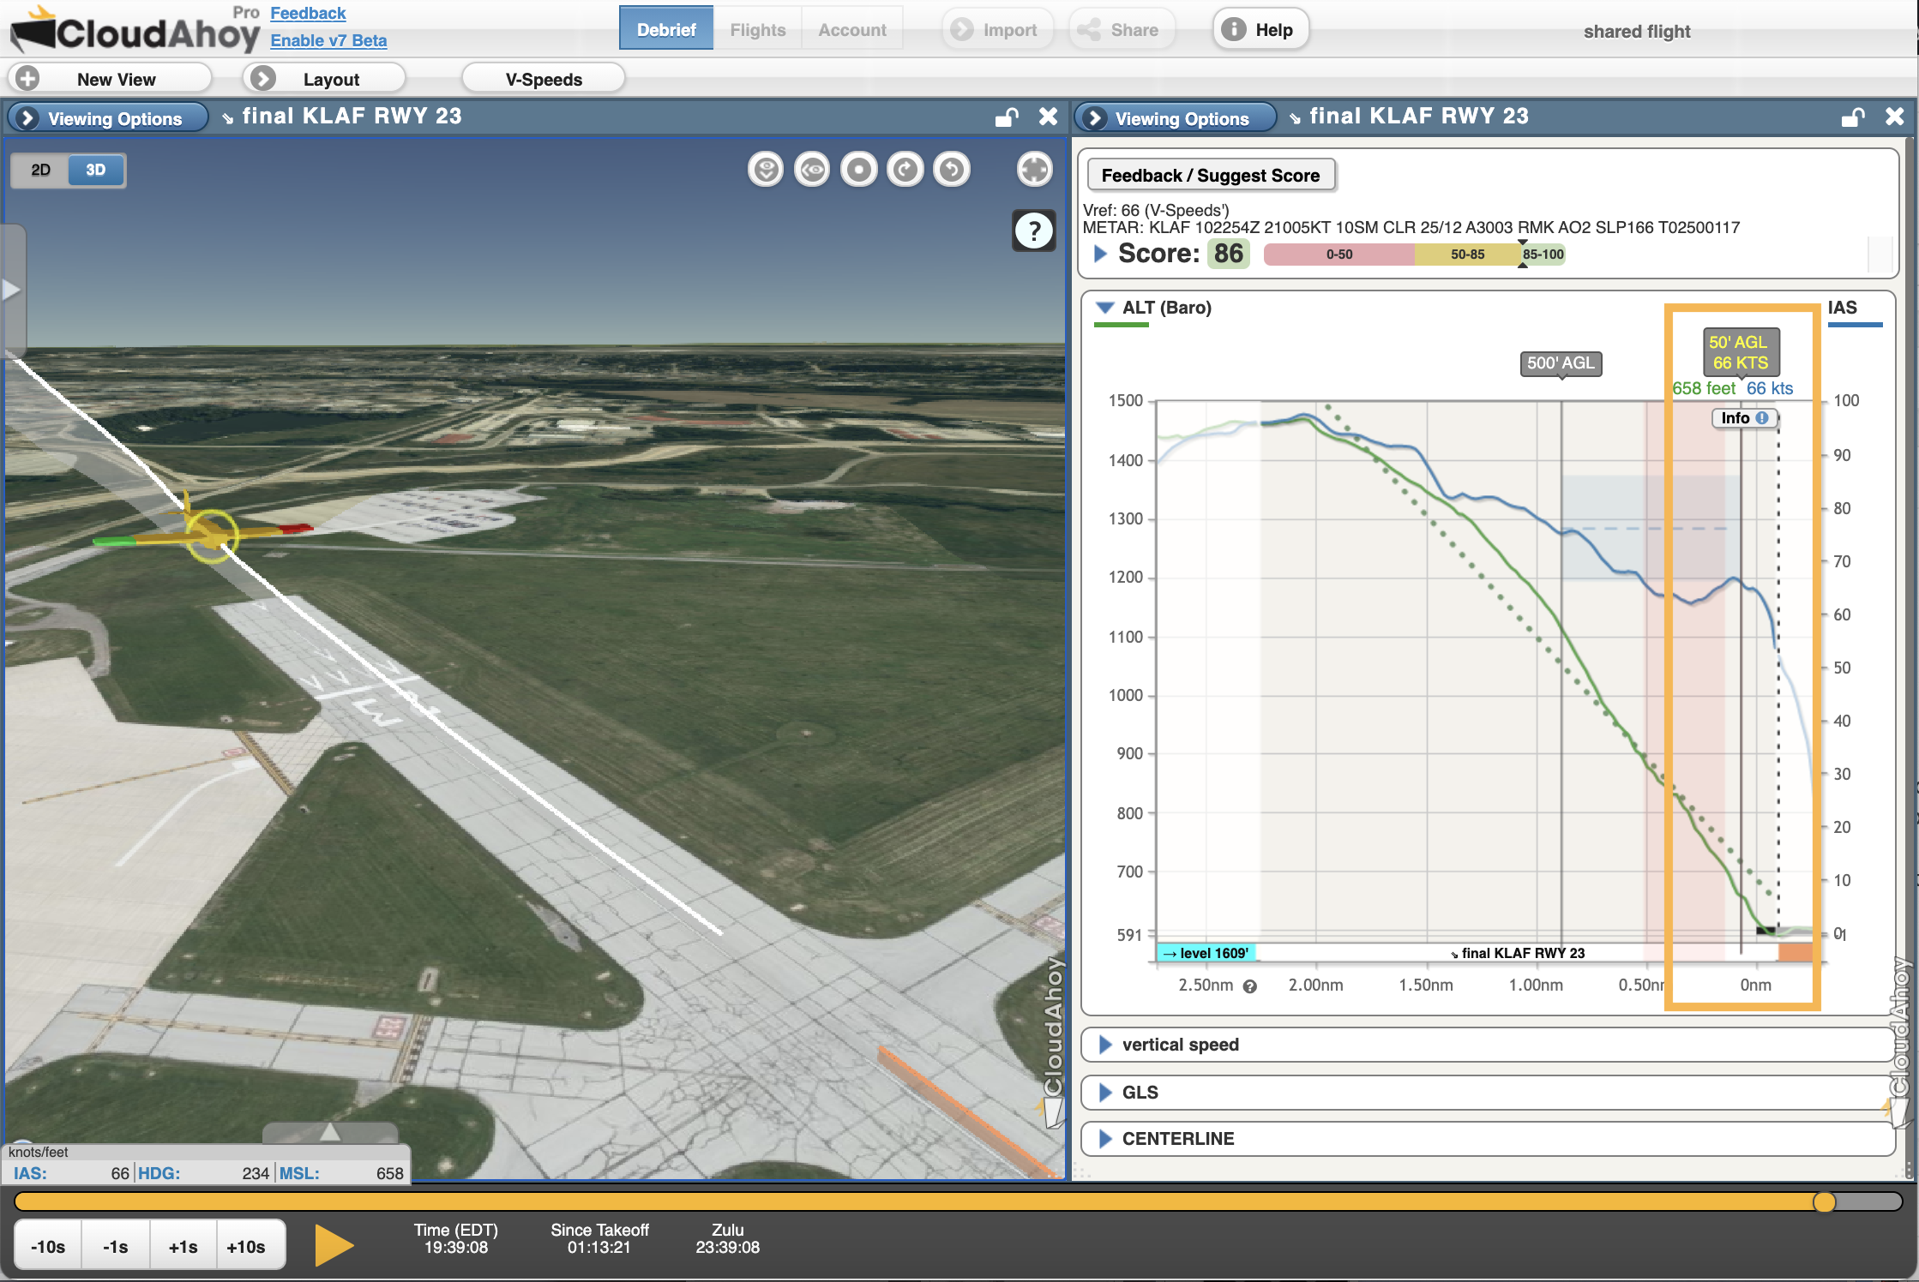Click the top-down eye view icon
Viewport: 1919px width, 1282px height.
click(x=766, y=170)
